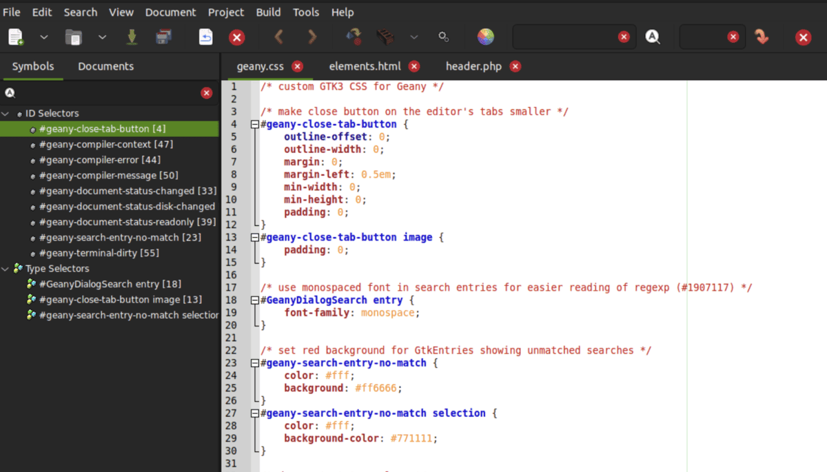Open the Build menu

pos(268,12)
